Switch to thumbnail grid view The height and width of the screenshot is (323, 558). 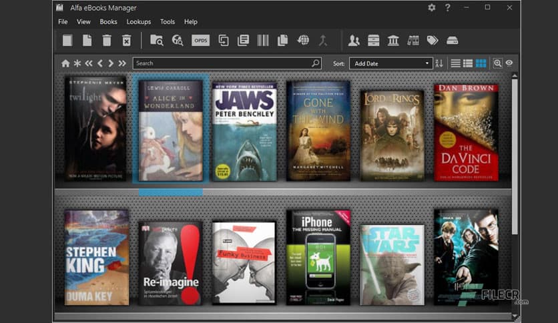(481, 63)
